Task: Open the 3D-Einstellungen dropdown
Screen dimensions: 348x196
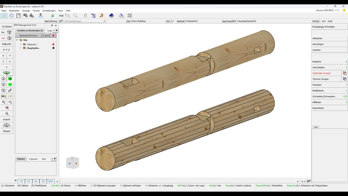Action: coord(85,21)
